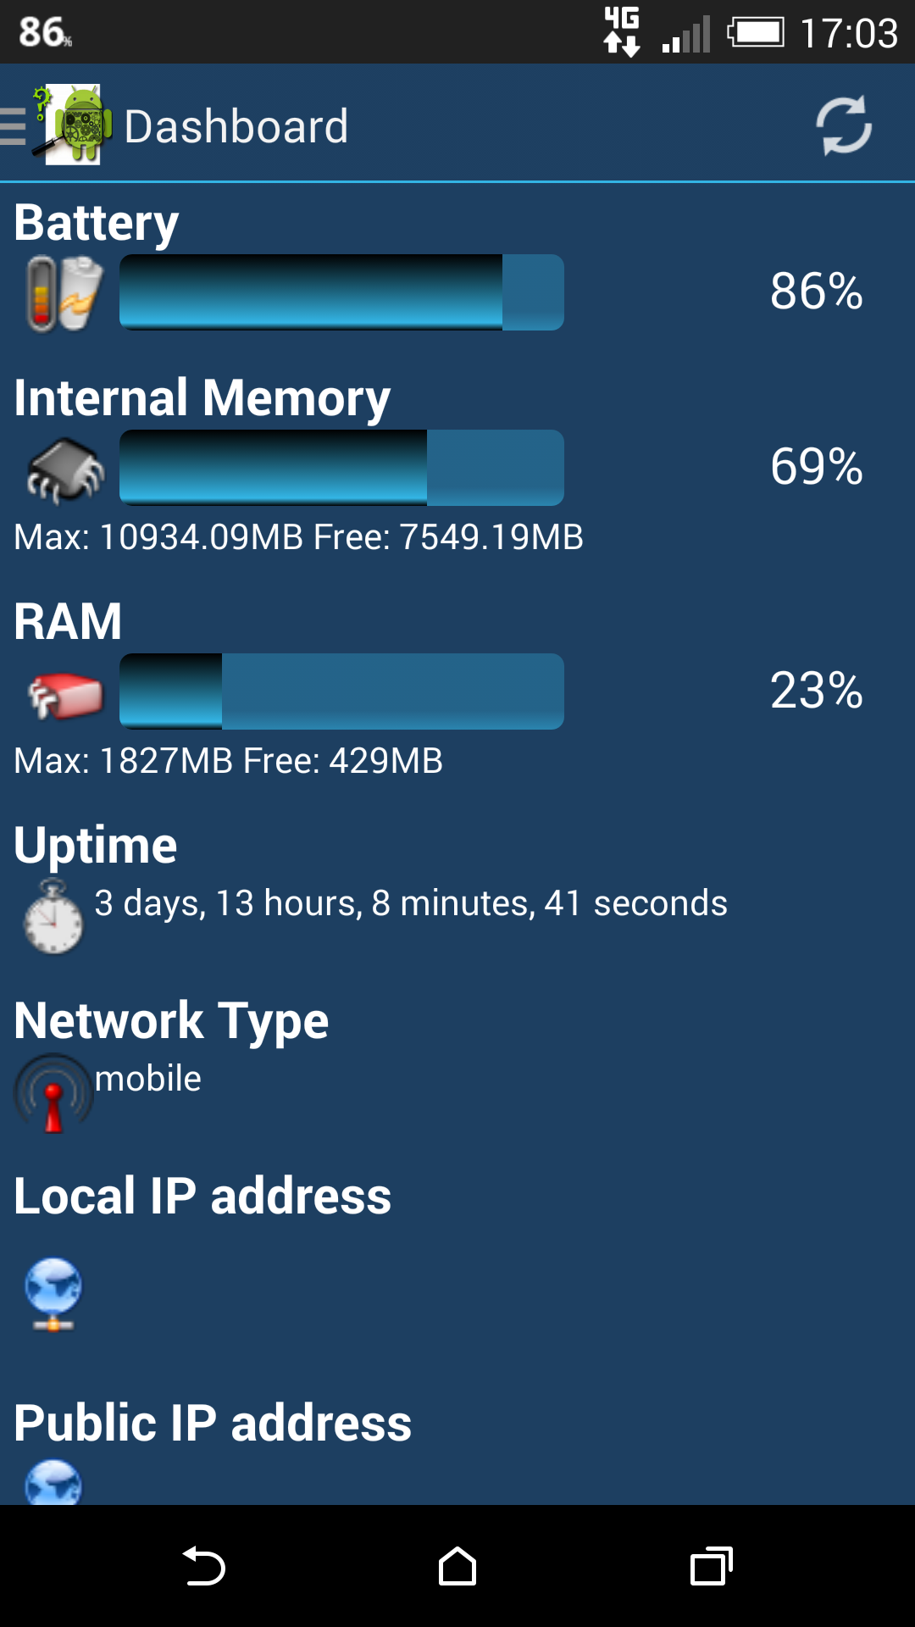This screenshot has height=1627, width=915.
Task: Tap the Android back navigation button
Action: (203, 1566)
